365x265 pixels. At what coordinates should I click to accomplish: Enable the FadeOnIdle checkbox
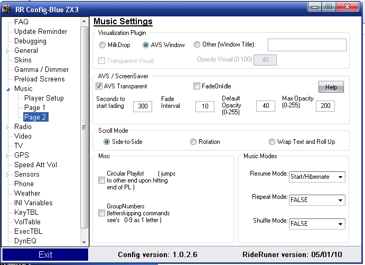tap(197, 86)
